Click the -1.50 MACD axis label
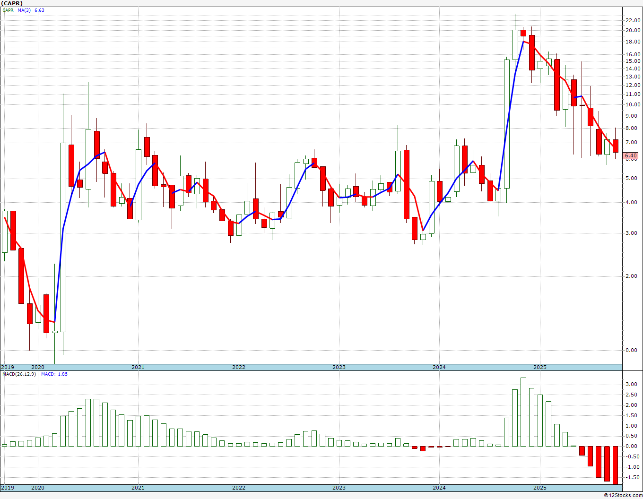Viewport: 643px width, 499px height. tap(633, 478)
